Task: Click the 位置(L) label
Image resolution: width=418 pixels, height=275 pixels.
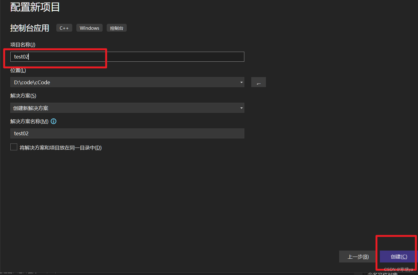Action: click(18, 70)
